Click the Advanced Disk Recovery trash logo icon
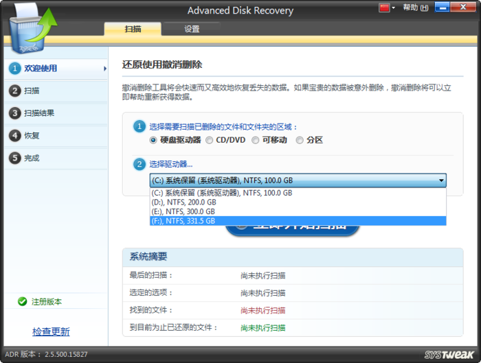This screenshot has width=481, height=363. point(32,29)
